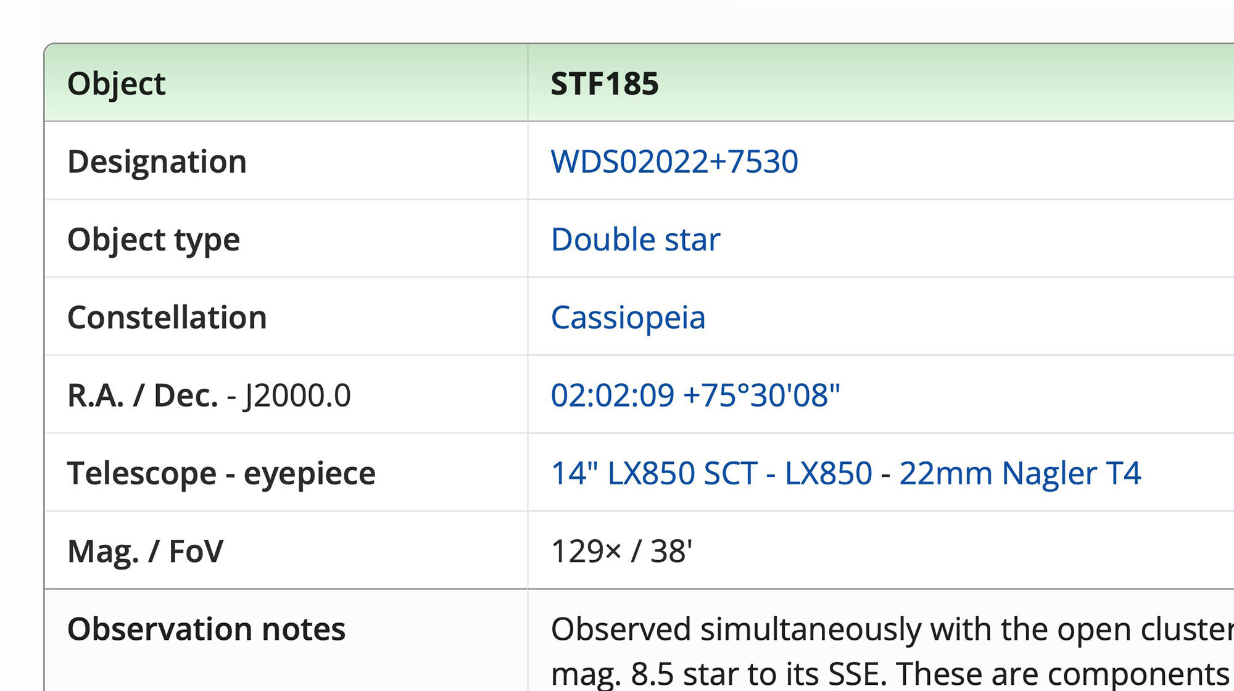
Task: Open the WDS02022+7530 designation link
Action: click(674, 162)
